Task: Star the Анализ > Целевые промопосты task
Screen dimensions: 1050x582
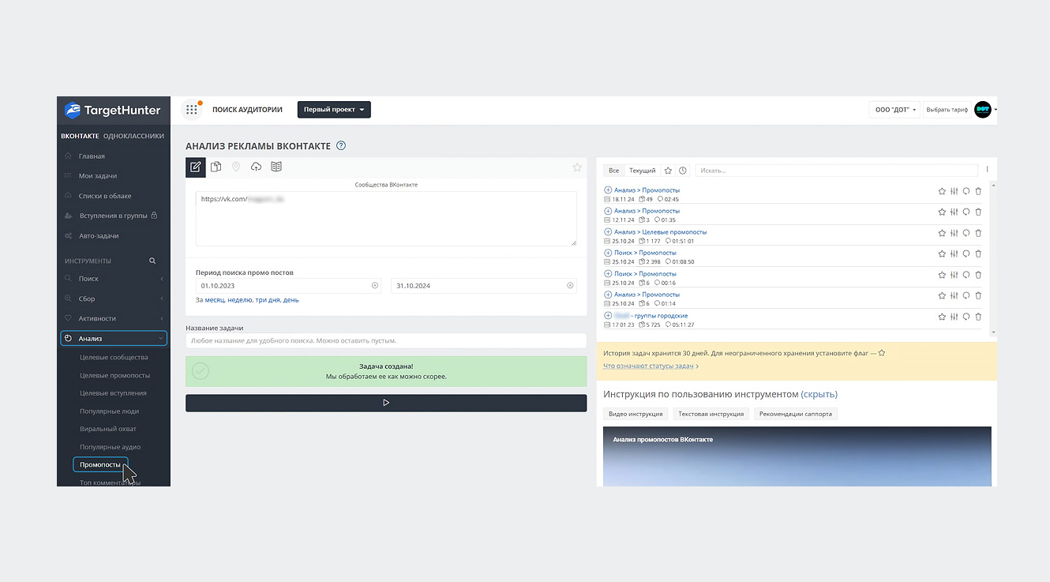Action: [x=942, y=233]
